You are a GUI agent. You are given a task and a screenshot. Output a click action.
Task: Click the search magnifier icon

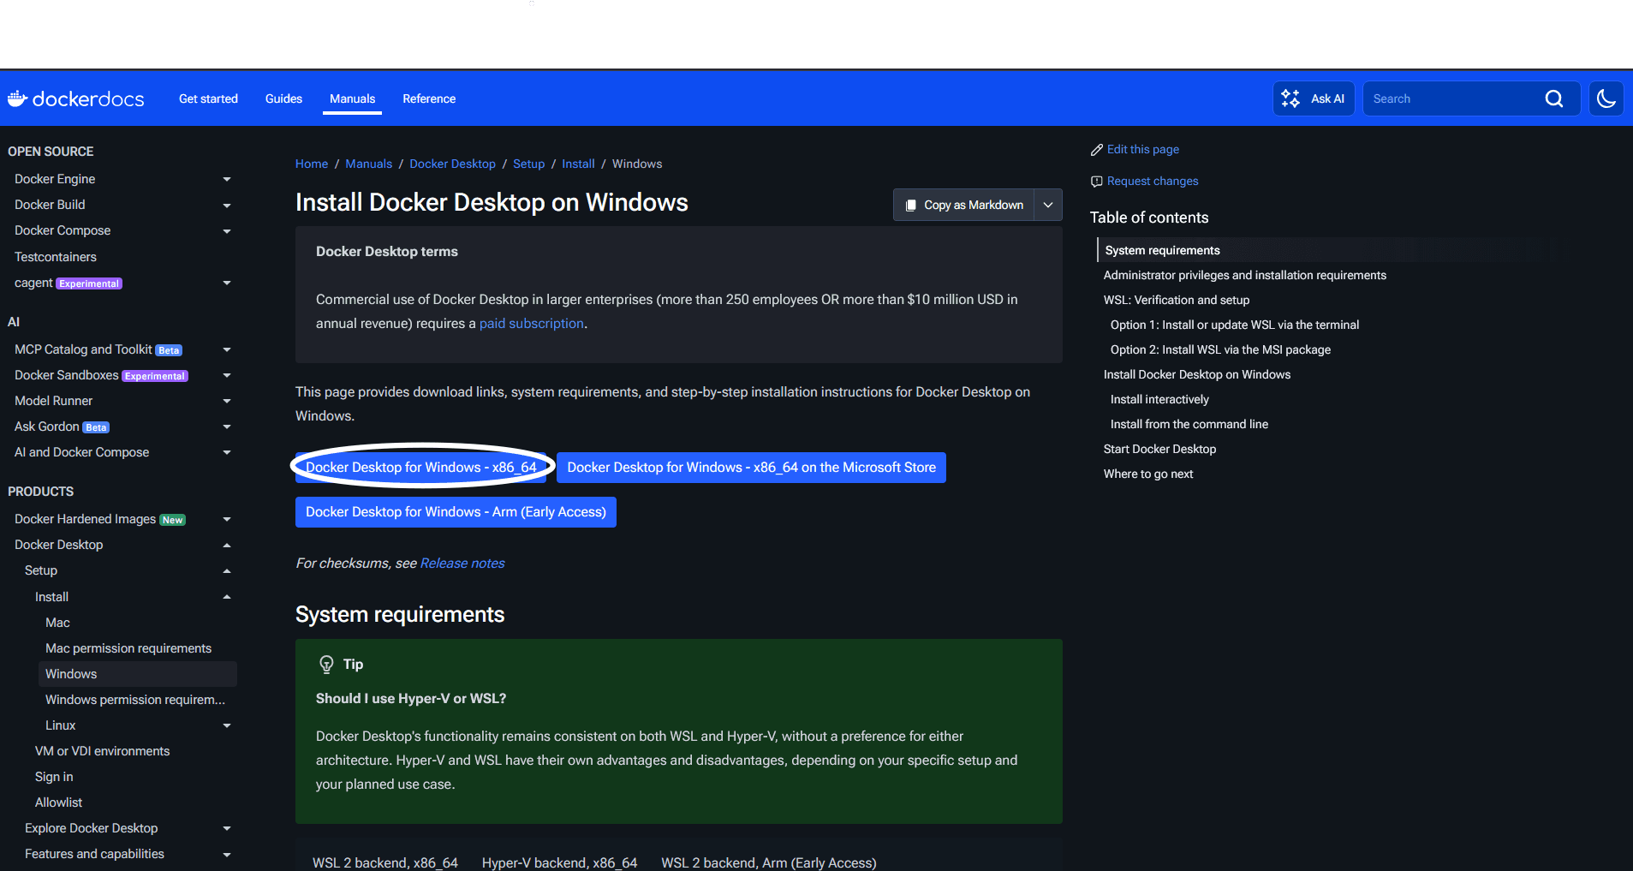(1554, 98)
